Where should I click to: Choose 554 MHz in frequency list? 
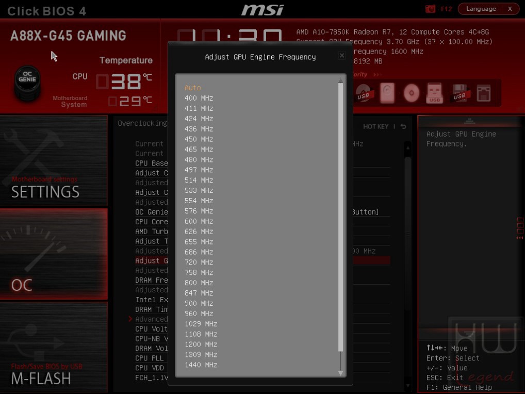tap(199, 201)
